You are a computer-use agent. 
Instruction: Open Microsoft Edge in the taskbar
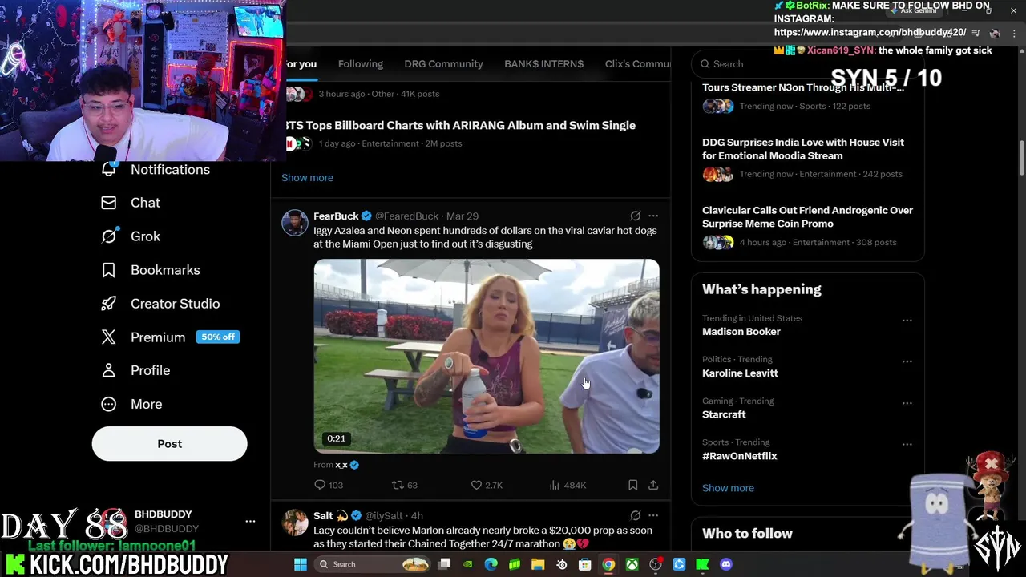[491, 564]
